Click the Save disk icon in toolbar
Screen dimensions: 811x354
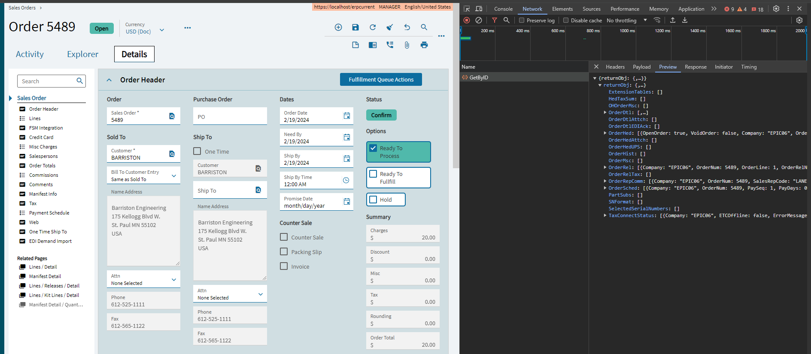pos(355,27)
